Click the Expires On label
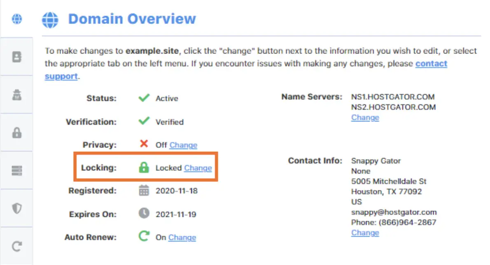The width and height of the screenshot is (490, 265). coord(93,214)
